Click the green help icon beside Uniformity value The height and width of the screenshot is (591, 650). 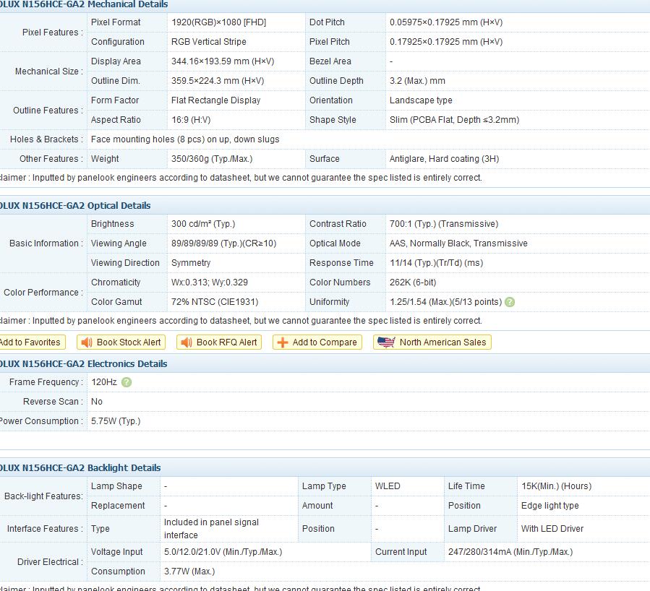[510, 302]
